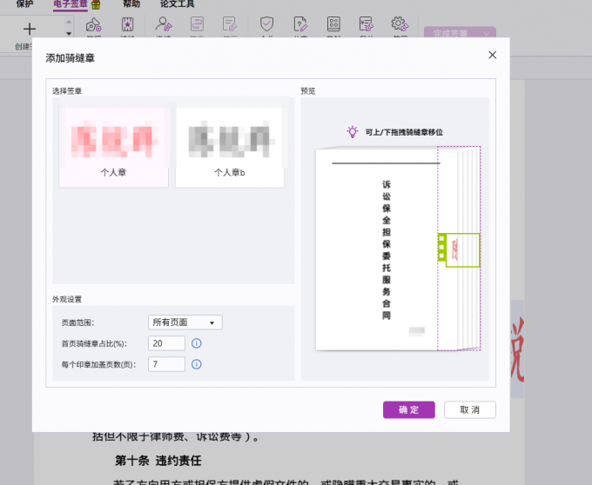Click the green 骑缝章 tag in preview
Image resolution: width=592 pixels, height=485 pixels.
click(441, 247)
